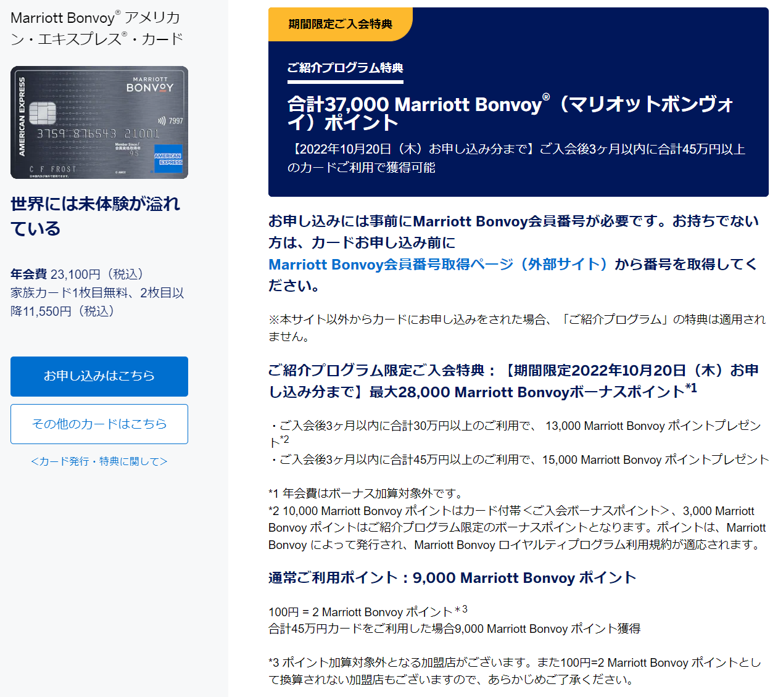Click the contactless payment symbol on card
Screen dimensions: 778x697
tap(162, 121)
